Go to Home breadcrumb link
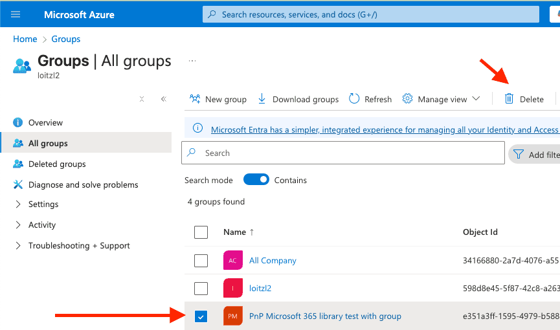Viewport: 560px width, 330px height. click(25, 39)
